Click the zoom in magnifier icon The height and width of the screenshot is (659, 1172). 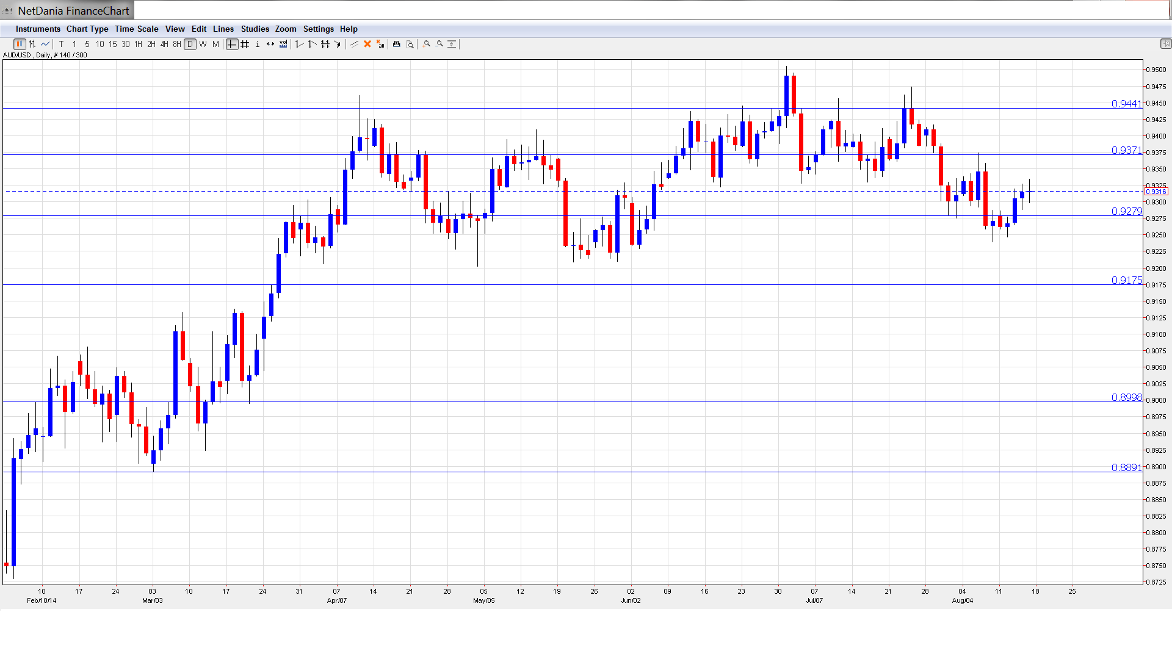coord(427,44)
